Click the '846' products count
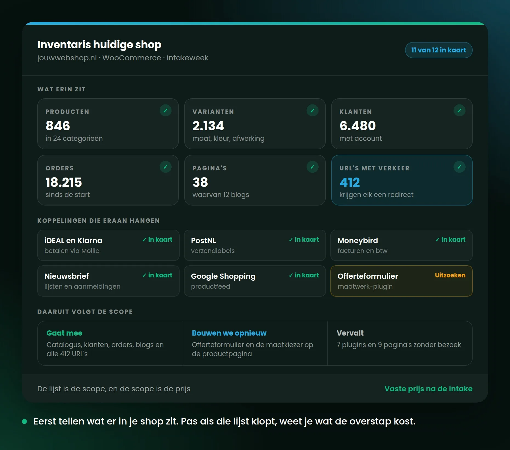The image size is (510, 450). [x=58, y=126]
